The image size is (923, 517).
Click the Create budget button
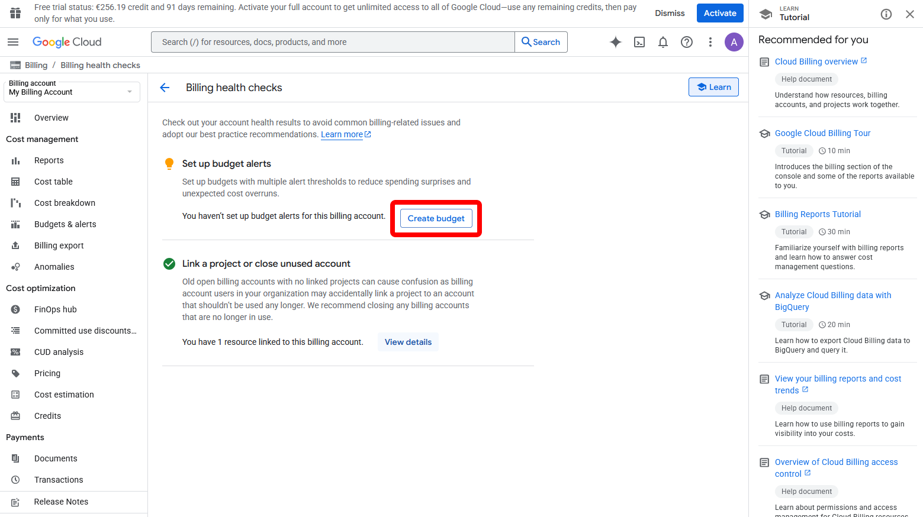436,218
